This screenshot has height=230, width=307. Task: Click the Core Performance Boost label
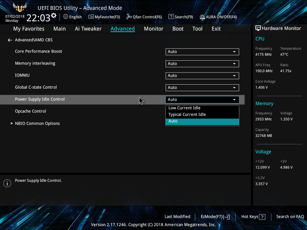pos(39,52)
